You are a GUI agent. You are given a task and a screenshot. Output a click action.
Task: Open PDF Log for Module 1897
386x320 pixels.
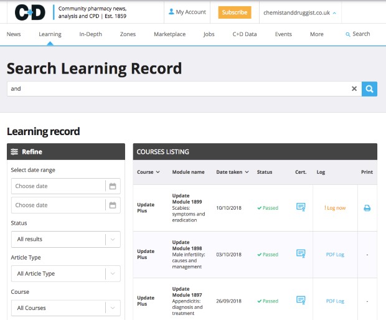(335, 301)
